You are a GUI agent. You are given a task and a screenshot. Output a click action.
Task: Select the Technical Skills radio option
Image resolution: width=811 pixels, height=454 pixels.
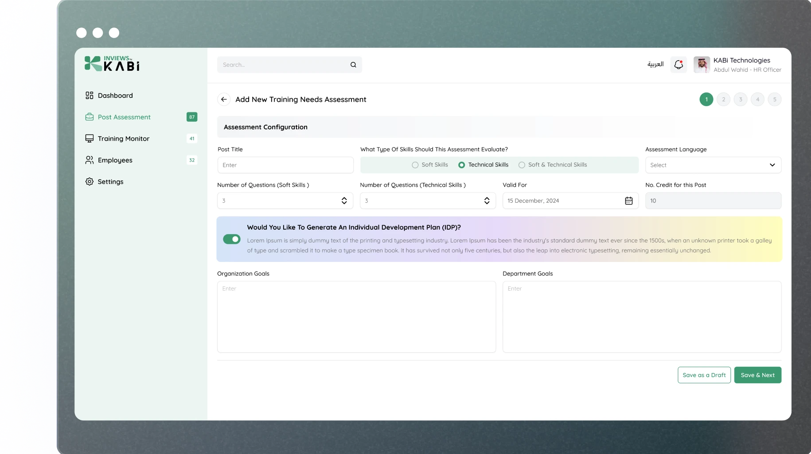coord(483,165)
